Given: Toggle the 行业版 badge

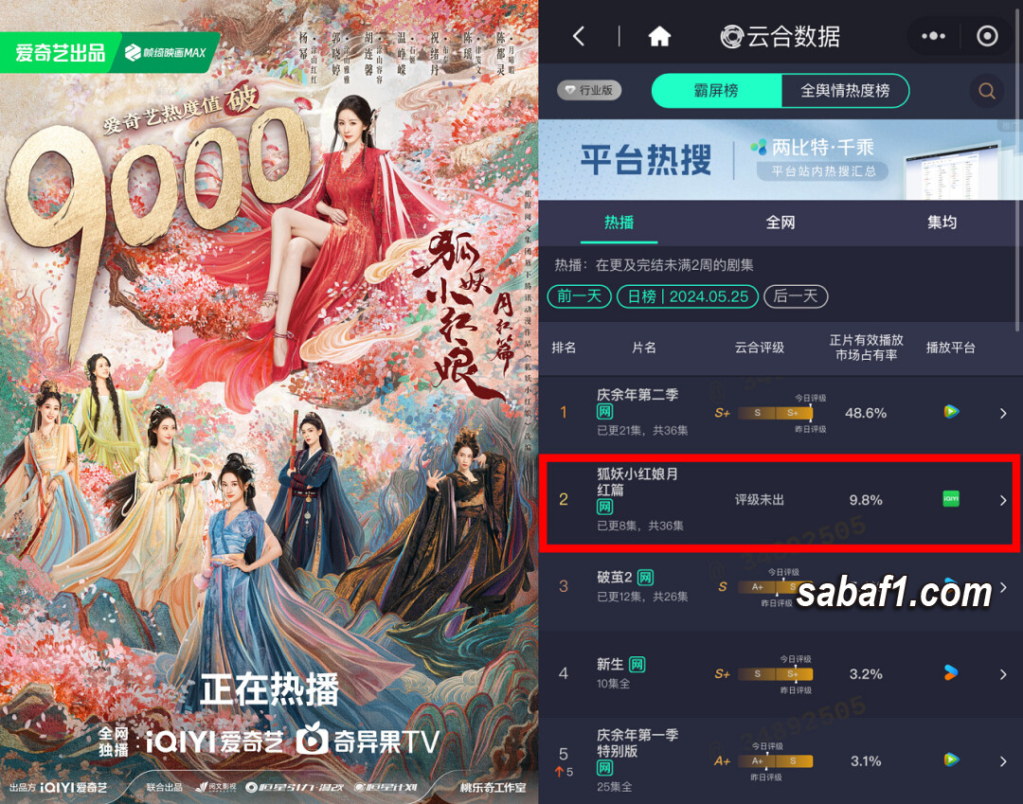Looking at the screenshot, I should pos(589,90).
